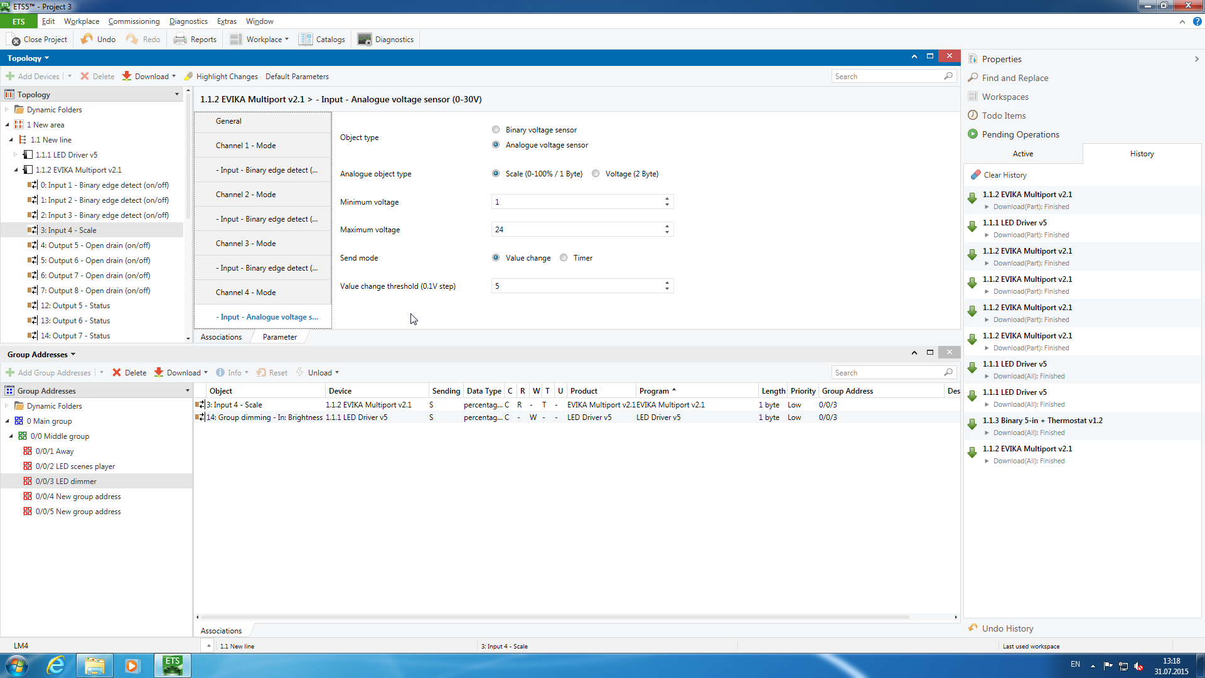Collapse the 1.1.2 EVIKA Multiport v2.1 node

tap(16, 169)
